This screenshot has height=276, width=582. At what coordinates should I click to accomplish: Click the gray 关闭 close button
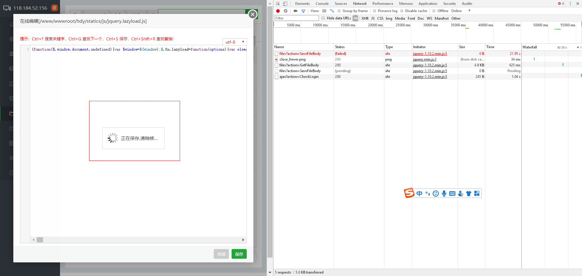[x=221, y=254]
